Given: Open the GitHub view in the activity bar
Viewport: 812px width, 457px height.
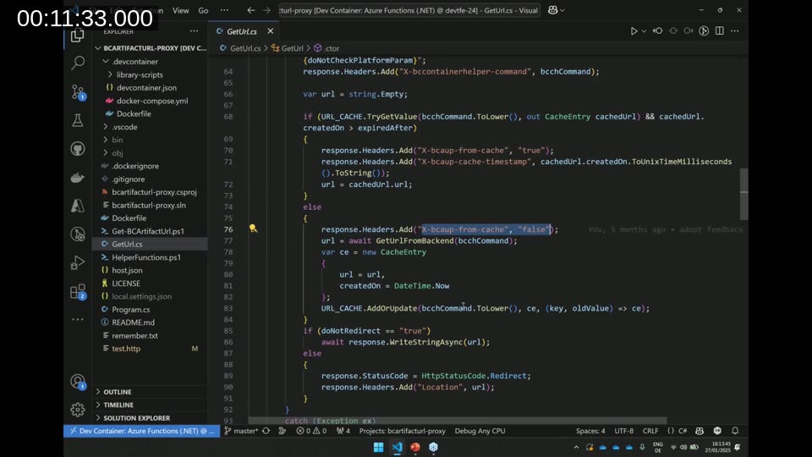Looking at the screenshot, I should (78, 149).
